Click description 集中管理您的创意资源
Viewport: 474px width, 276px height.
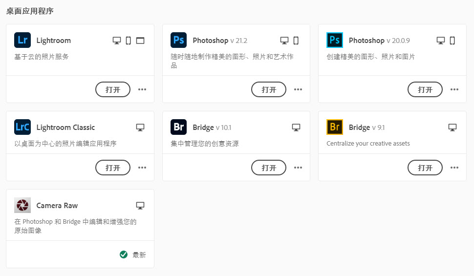pyautogui.click(x=205, y=143)
